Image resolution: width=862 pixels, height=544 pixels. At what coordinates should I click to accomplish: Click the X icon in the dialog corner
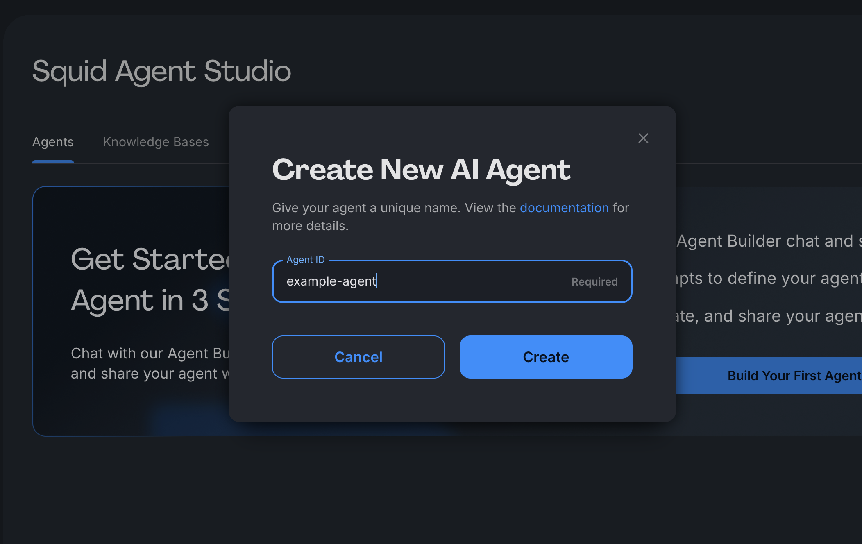pos(643,138)
